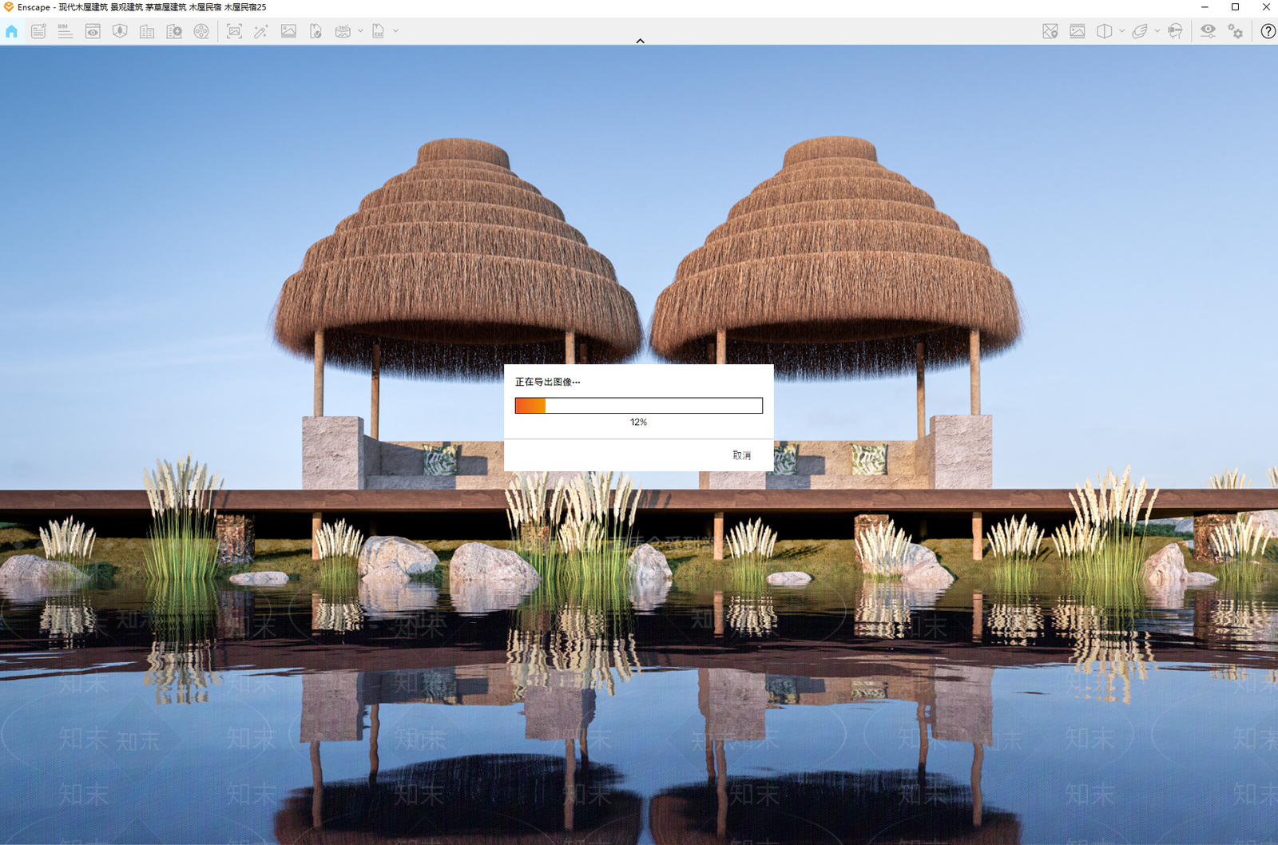This screenshot has width=1278, height=845.
Task: Click the screenshot capture frame icon
Action: pyautogui.click(x=234, y=31)
